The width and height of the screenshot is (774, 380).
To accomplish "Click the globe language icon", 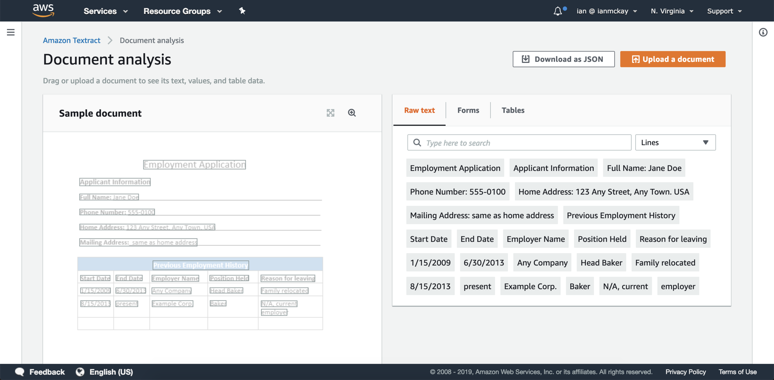I will click(80, 372).
